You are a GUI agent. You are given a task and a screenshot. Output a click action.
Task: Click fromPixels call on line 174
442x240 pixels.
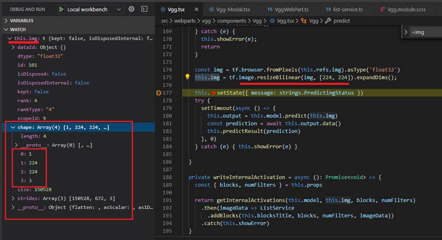282,70
